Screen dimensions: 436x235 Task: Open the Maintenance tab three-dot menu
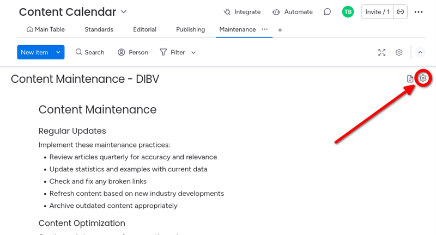(x=265, y=29)
